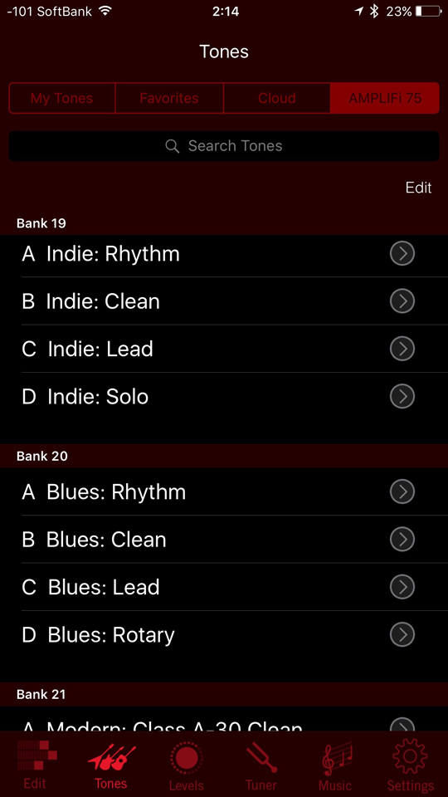Viewport: 448px width, 797px height.
Task: Expand details arrow for Indie: Solo
Action: point(402,396)
